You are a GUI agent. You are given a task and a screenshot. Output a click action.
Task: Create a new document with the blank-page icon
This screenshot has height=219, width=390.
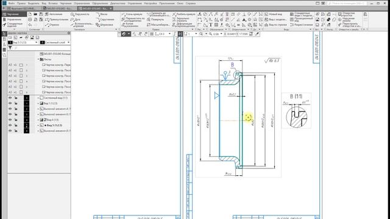click(30, 14)
